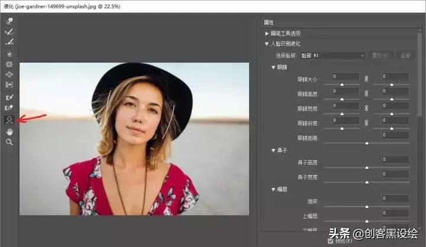Focus the right eye size value field
The image size is (426, 247).
pos(395,77)
